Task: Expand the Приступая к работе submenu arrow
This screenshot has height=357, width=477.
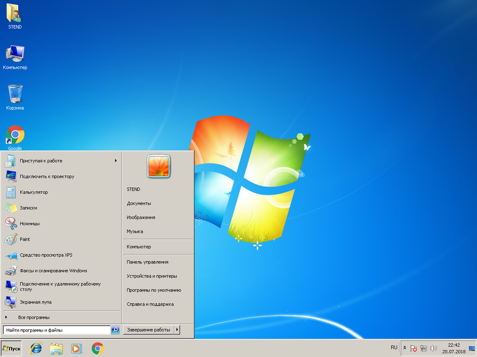Action: [x=116, y=160]
